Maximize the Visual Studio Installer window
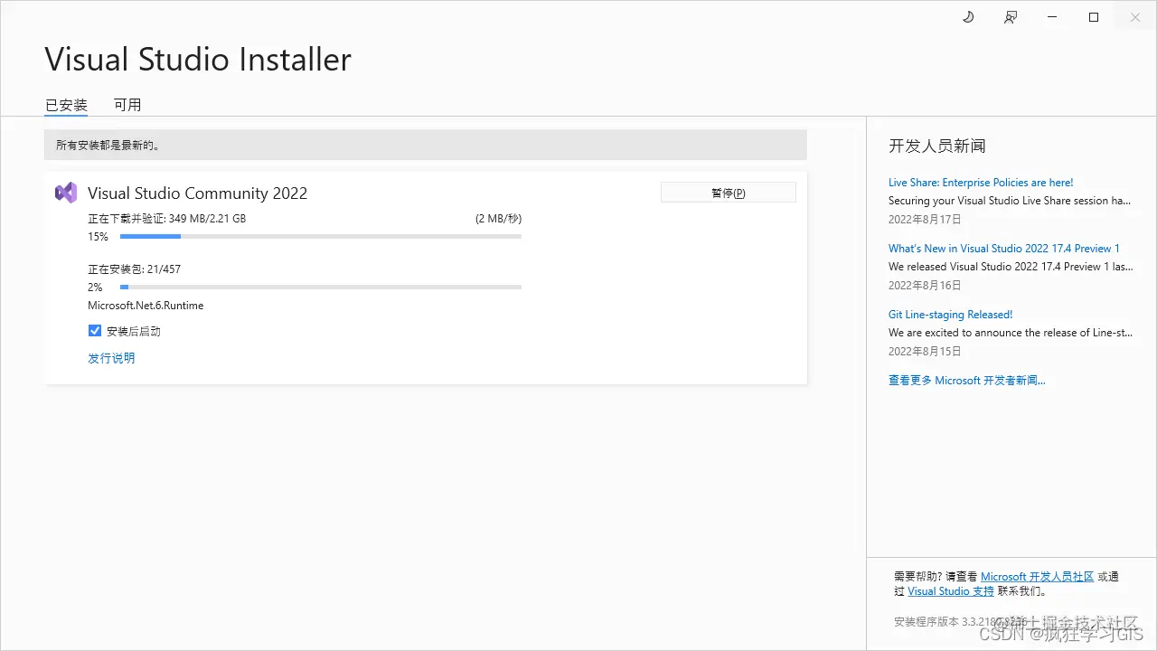The height and width of the screenshot is (651, 1157). tap(1094, 17)
